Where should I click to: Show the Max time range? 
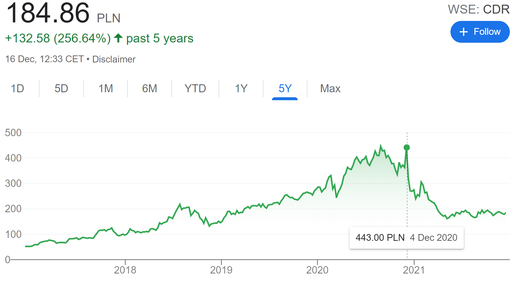[330, 88]
